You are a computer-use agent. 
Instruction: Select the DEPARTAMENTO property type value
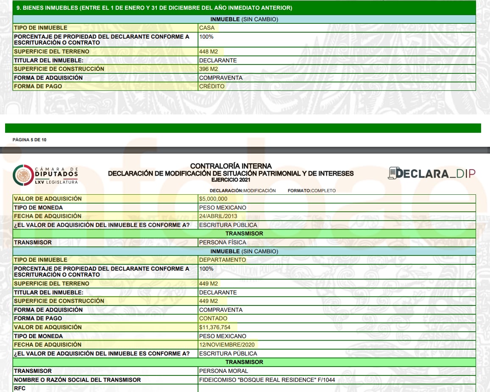point(222,260)
